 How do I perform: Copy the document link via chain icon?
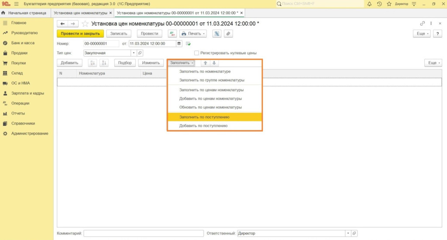tap(422, 24)
